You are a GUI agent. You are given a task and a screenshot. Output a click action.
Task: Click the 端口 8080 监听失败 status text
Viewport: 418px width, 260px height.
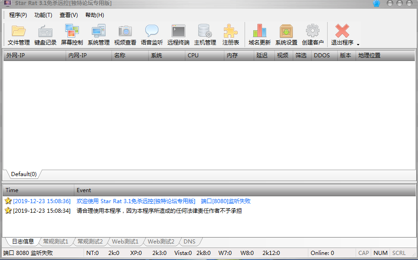point(28,253)
